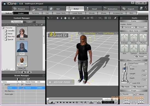Image resolution: width=150 pixels, height=106 pixels.
Task: Click the full-screen view icon
Action: (x=110, y=18)
